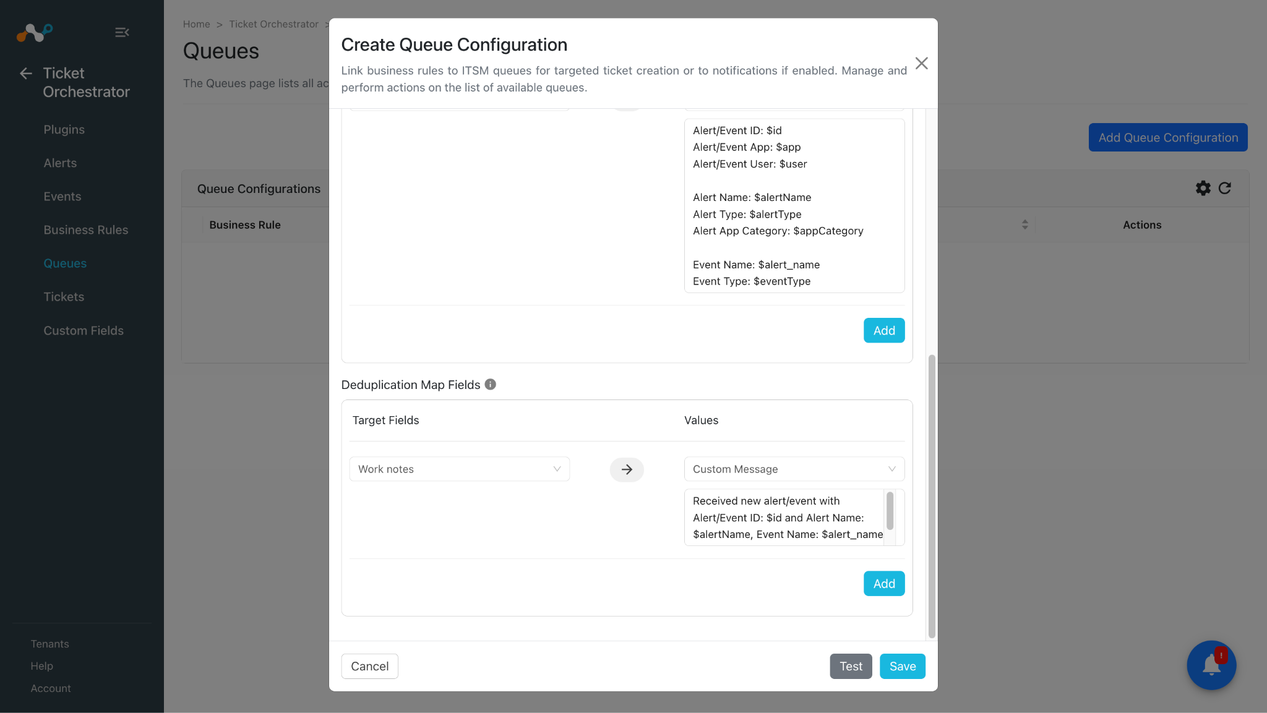Collapse the sidebar menu icon
This screenshot has height=713, width=1267.
122,32
